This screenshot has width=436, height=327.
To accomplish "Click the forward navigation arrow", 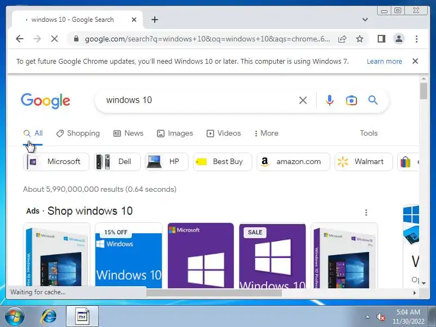I will point(37,39).
